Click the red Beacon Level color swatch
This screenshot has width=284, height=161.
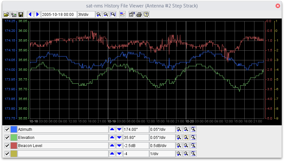(x=14, y=145)
